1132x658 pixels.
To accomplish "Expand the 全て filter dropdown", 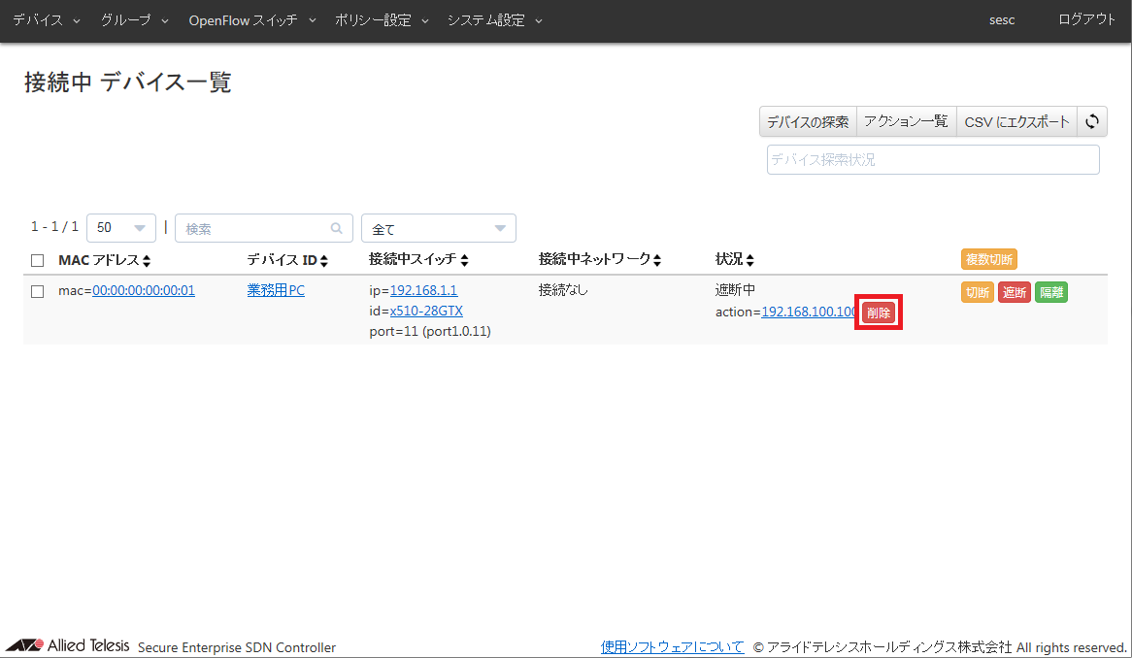I will click(438, 229).
